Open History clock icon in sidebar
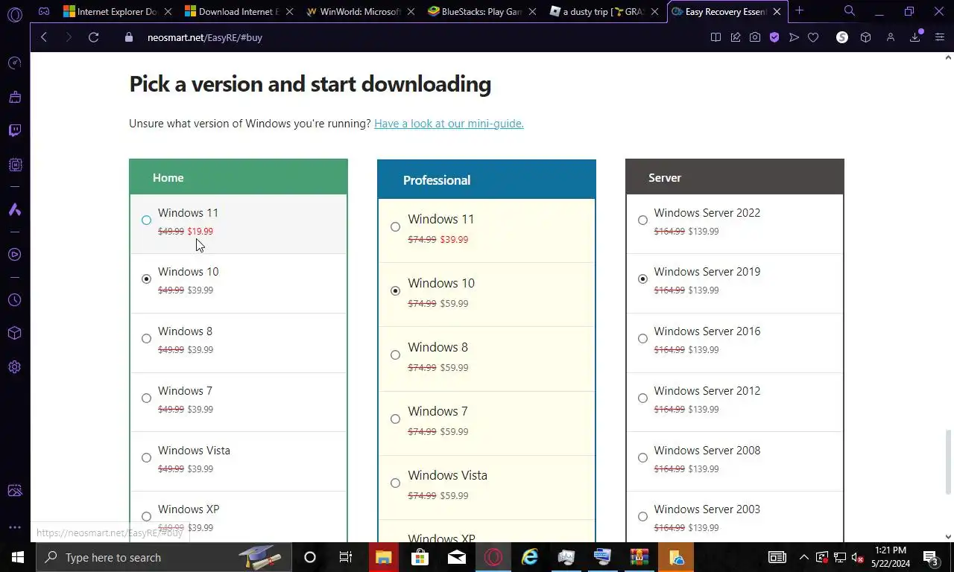The image size is (954, 572). point(14,300)
